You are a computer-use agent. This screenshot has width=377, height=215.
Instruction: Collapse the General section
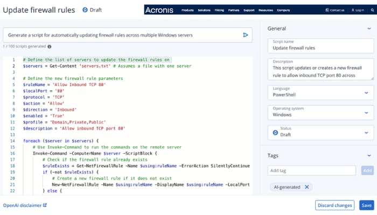[x=369, y=28]
